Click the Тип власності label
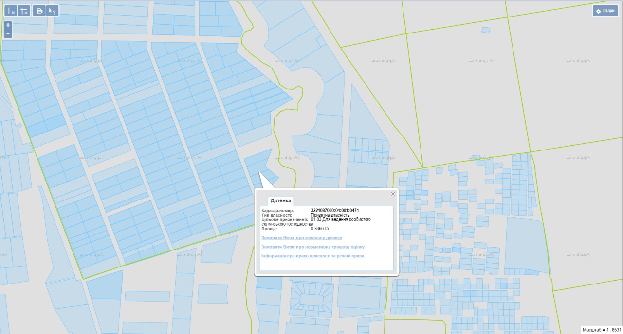The height and width of the screenshot is (334, 623). point(277,215)
